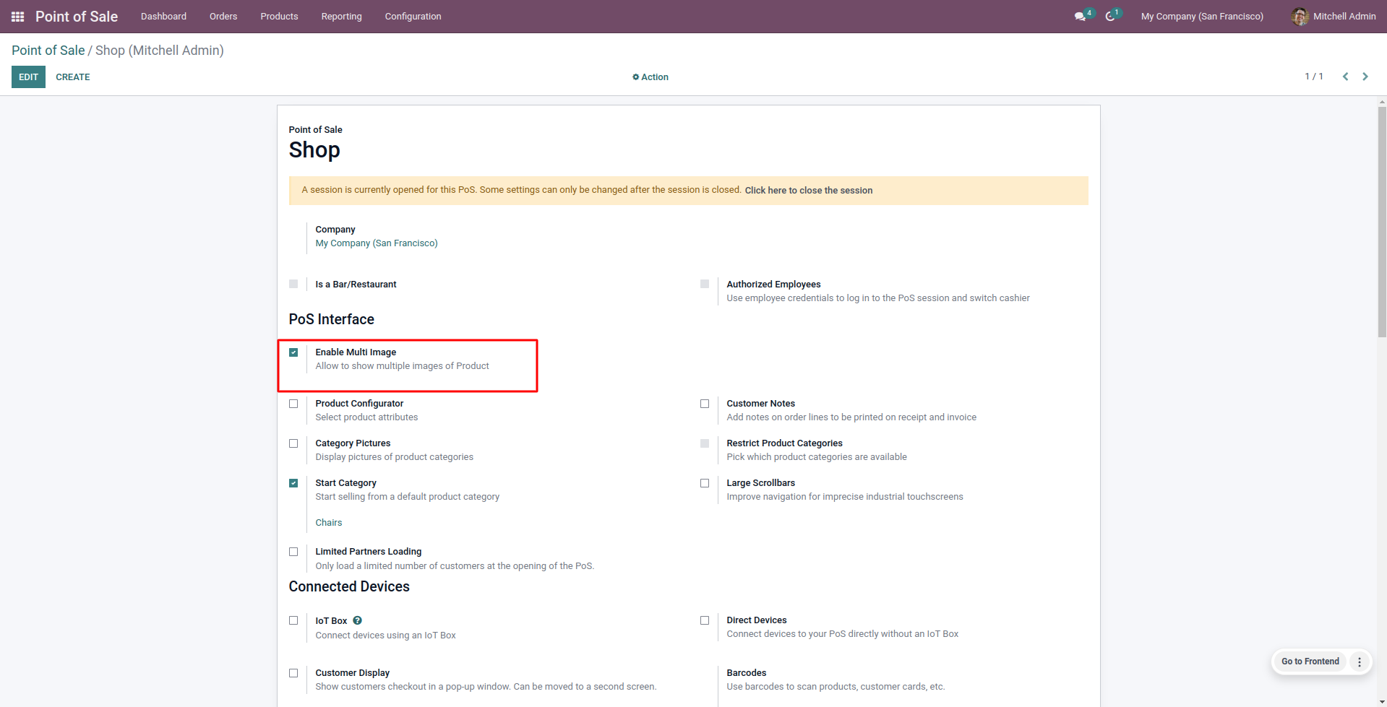The width and height of the screenshot is (1387, 707).
Task: Click the Shop heading text
Action: point(314,150)
